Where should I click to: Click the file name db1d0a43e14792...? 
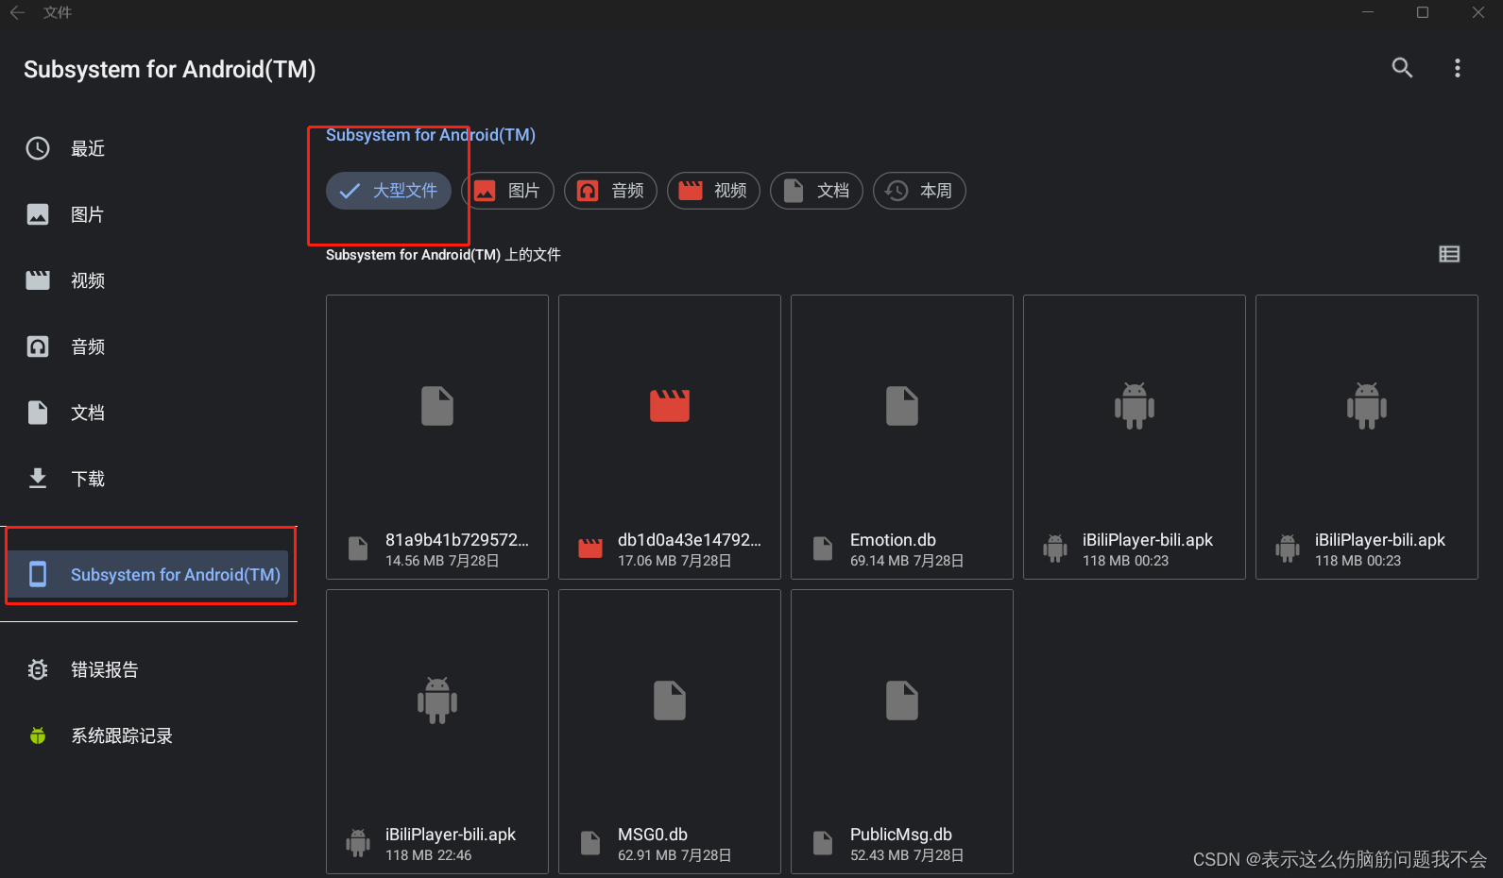coord(690,540)
